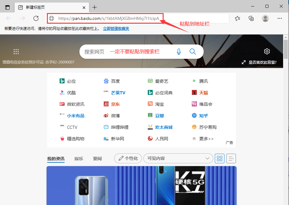Open the 百度 quick link
This screenshot has height=205, width=289.
pyautogui.click(x=112, y=81)
